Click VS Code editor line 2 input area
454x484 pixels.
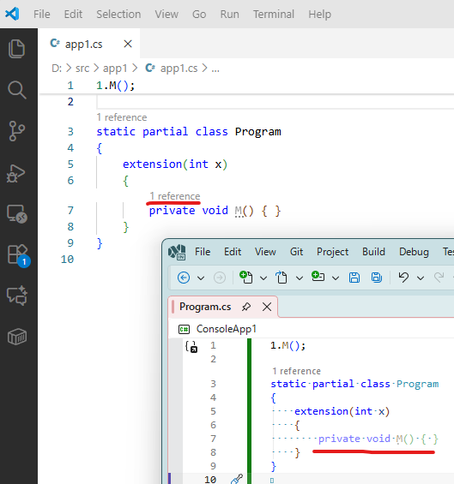pyautogui.click(x=275, y=102)
